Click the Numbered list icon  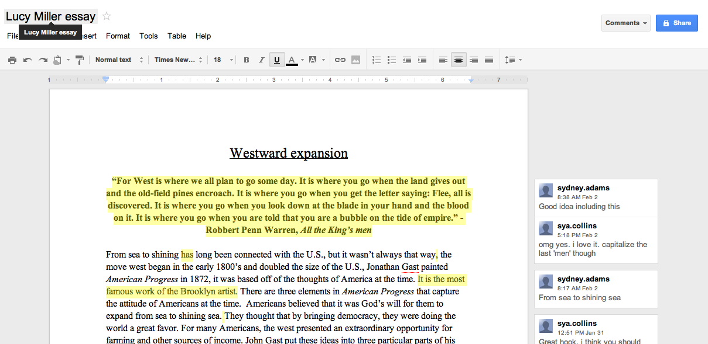click(x=377, y=60)
